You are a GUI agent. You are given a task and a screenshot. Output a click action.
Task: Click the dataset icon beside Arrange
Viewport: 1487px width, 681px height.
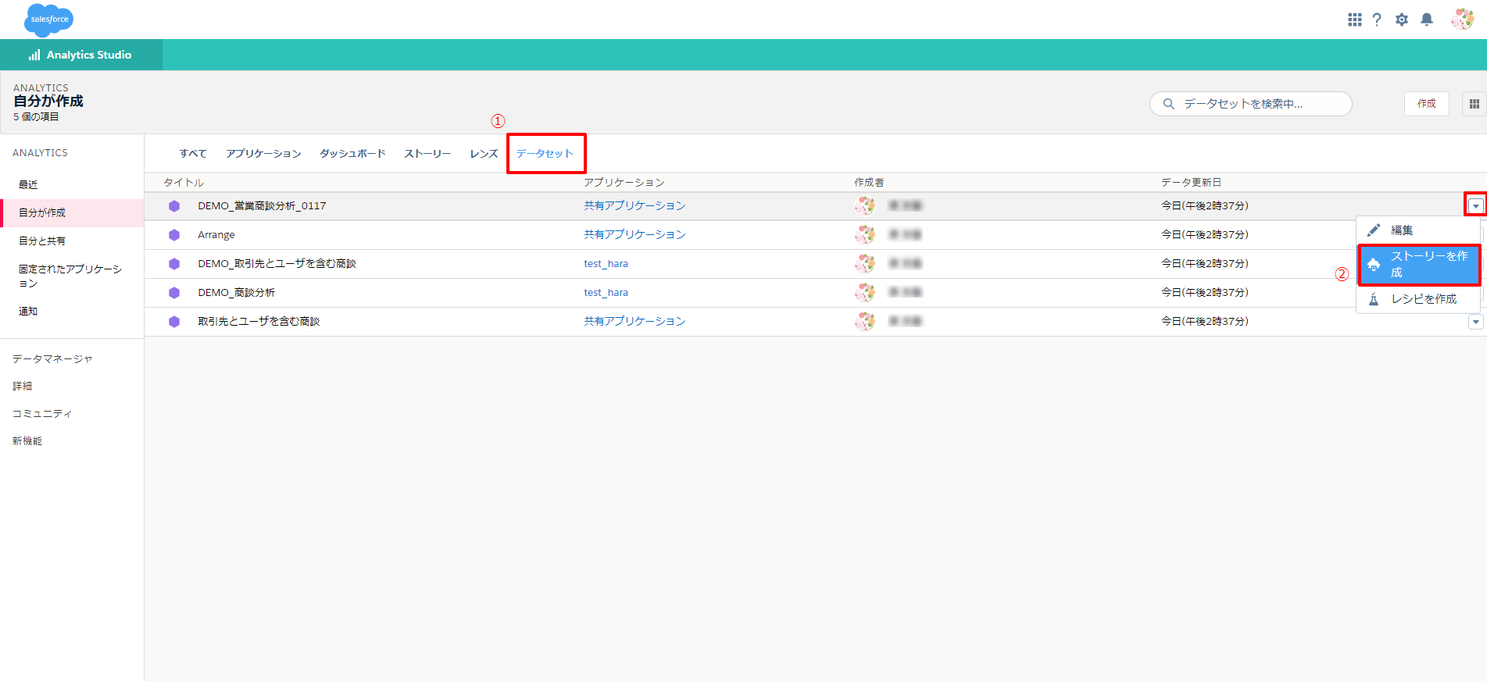(174, 235)
